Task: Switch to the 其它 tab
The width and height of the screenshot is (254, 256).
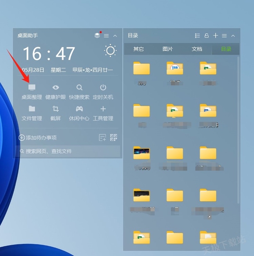Action: pos(138,49)
